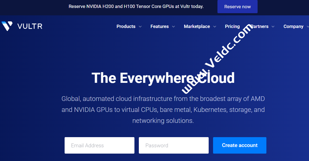
Task: Click the Global automated cloud infrastructure paragraph
Action: point(163,109)
